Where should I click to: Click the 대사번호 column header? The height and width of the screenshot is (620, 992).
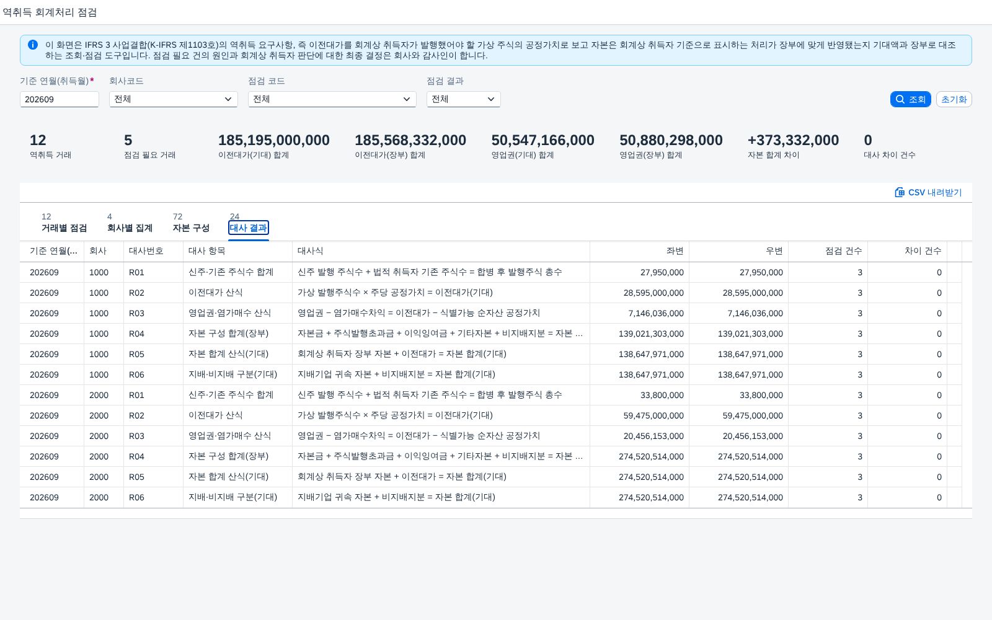[153, 251]
